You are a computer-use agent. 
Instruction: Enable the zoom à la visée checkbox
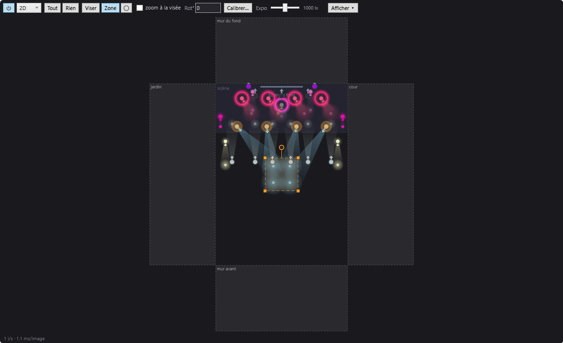[140, 8]
